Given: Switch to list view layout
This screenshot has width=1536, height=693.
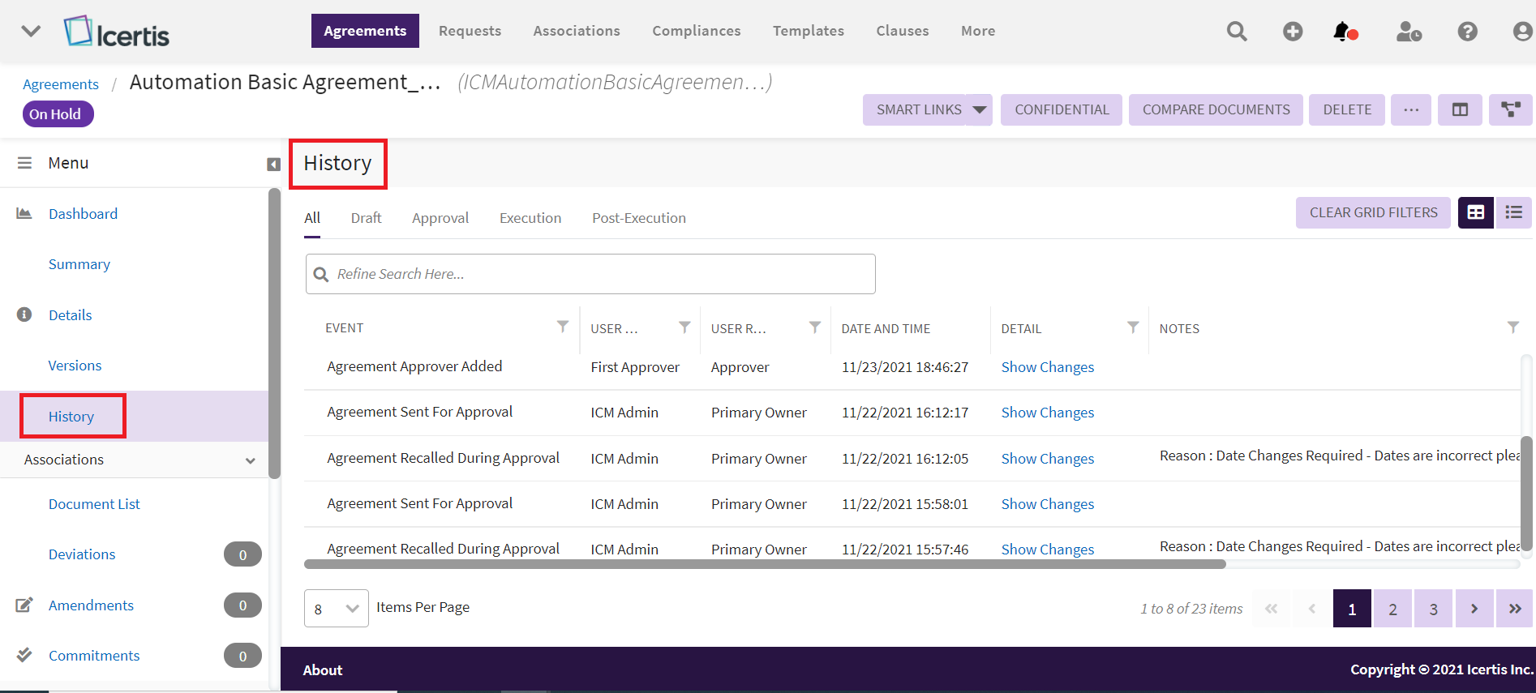Looking at the screenshot, I should coord(1513,212).
